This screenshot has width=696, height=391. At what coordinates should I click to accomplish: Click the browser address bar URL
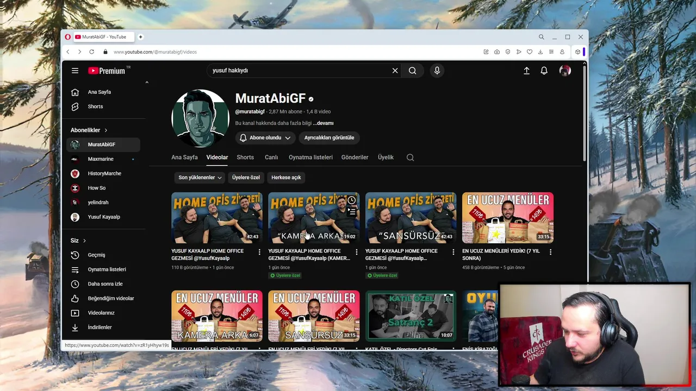click(x=155, y=52)
